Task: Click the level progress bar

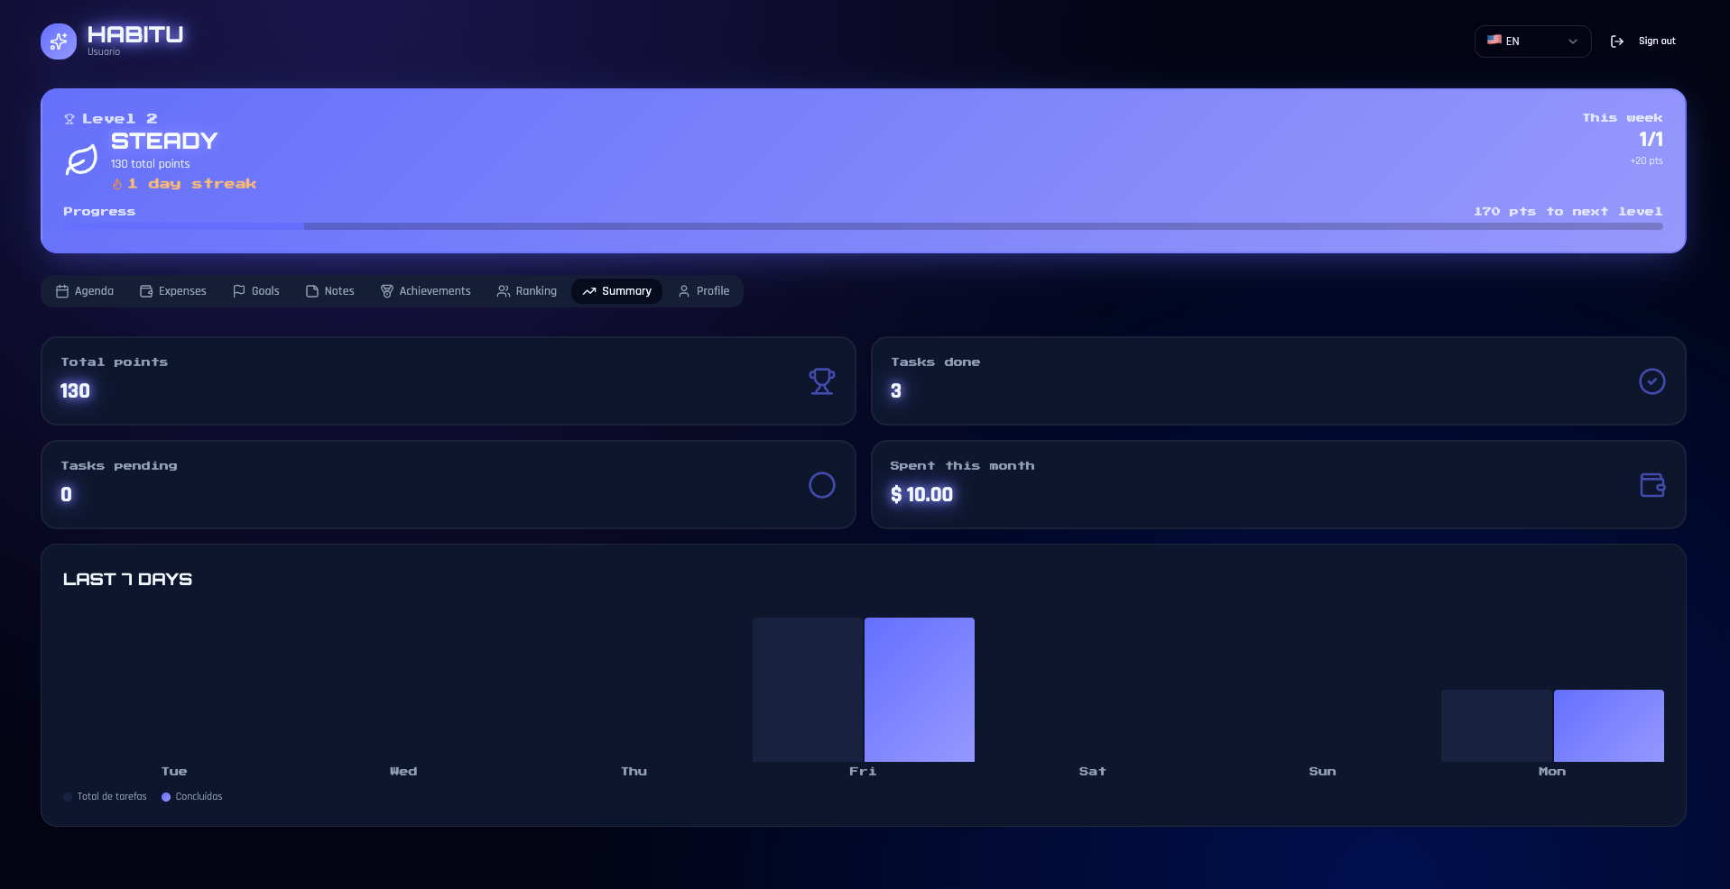Action: [863, 226]
